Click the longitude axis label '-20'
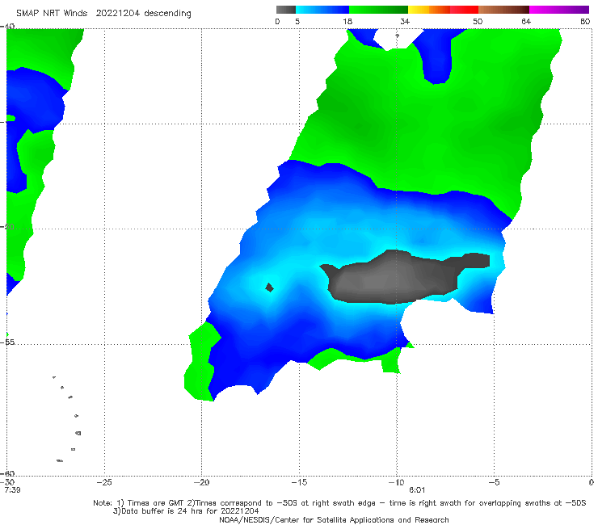The image size is (598, 525). (201, 482)
